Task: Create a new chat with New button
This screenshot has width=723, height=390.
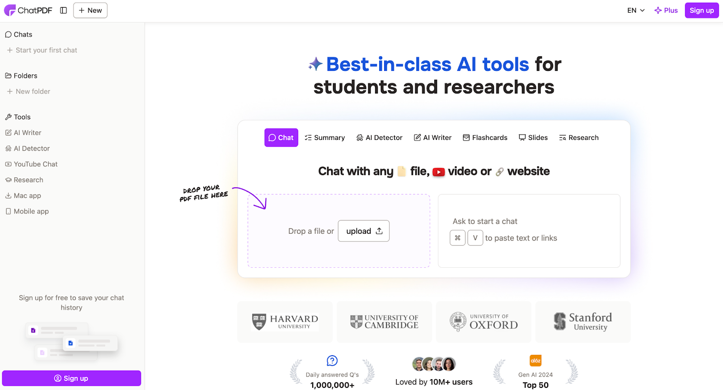Action: click(x=90, y=10)
